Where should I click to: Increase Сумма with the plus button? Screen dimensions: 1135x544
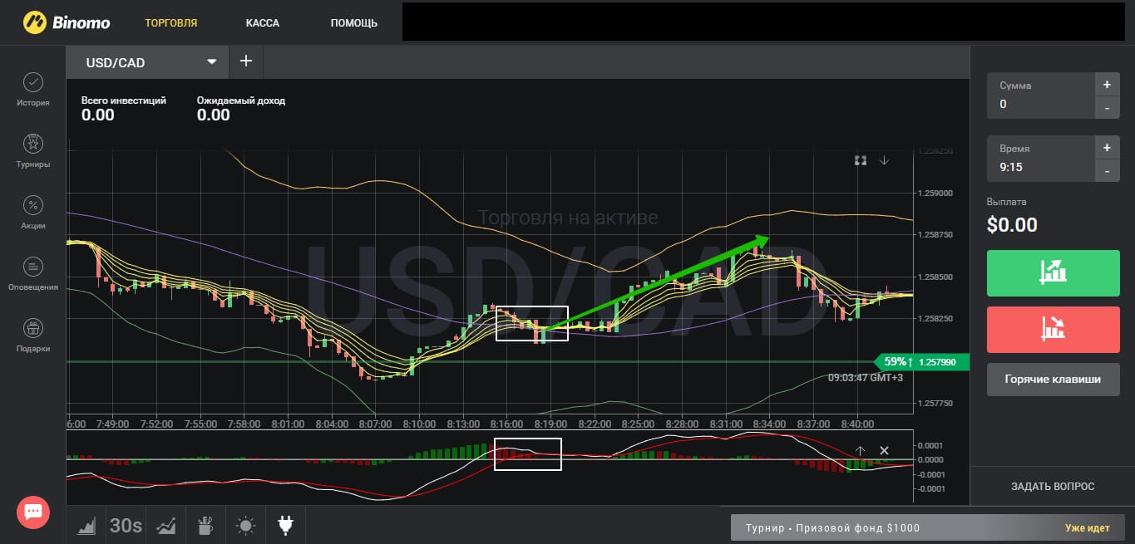[1107, 85]
